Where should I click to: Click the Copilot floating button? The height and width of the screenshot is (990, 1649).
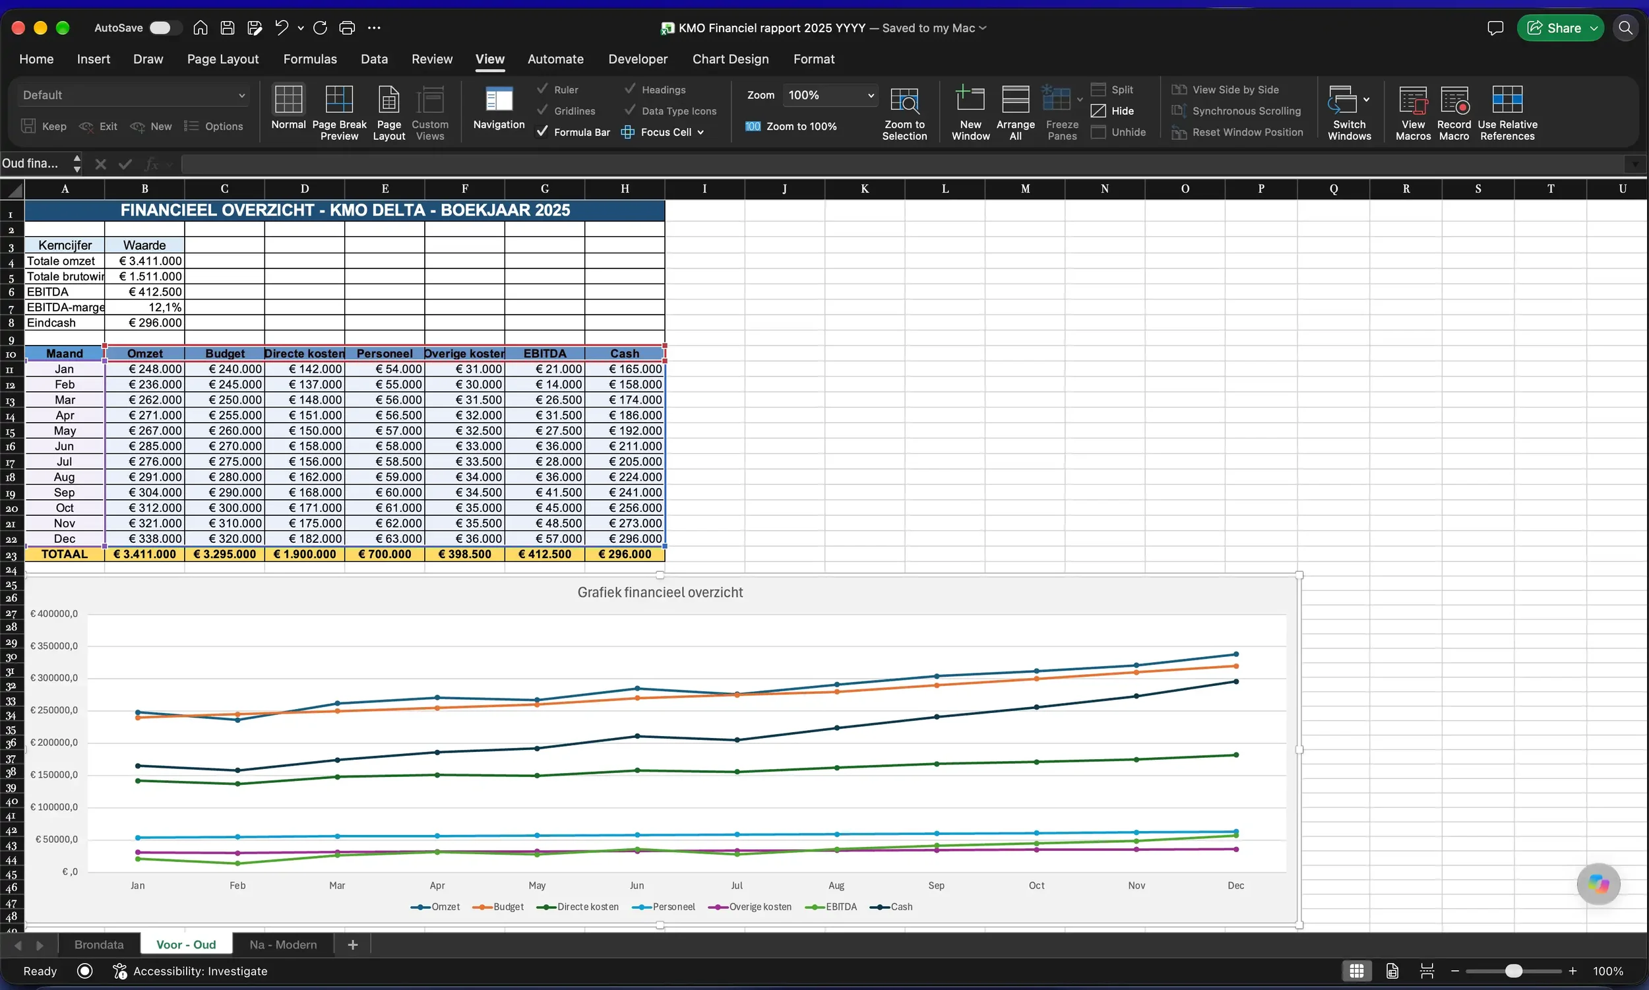point(1598,884)
